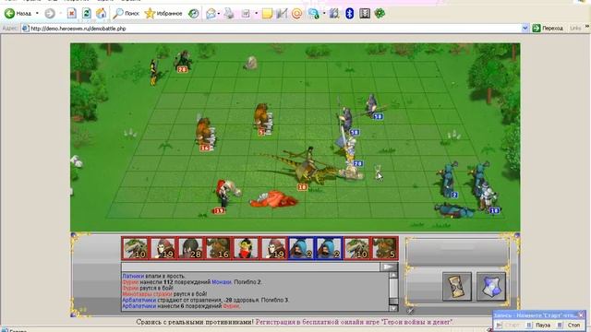The width and height of the screenshot is (591, 332).
Task: Click the blue messenger icon beside the @ icon
Action: tap(314, 14)
